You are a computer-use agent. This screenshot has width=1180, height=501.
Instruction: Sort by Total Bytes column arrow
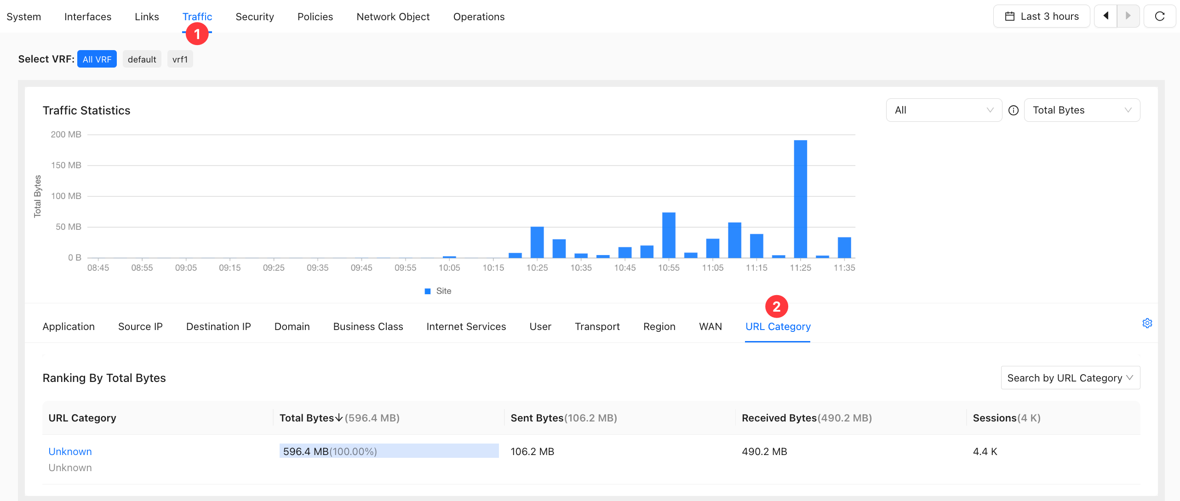tap(339, 418)
